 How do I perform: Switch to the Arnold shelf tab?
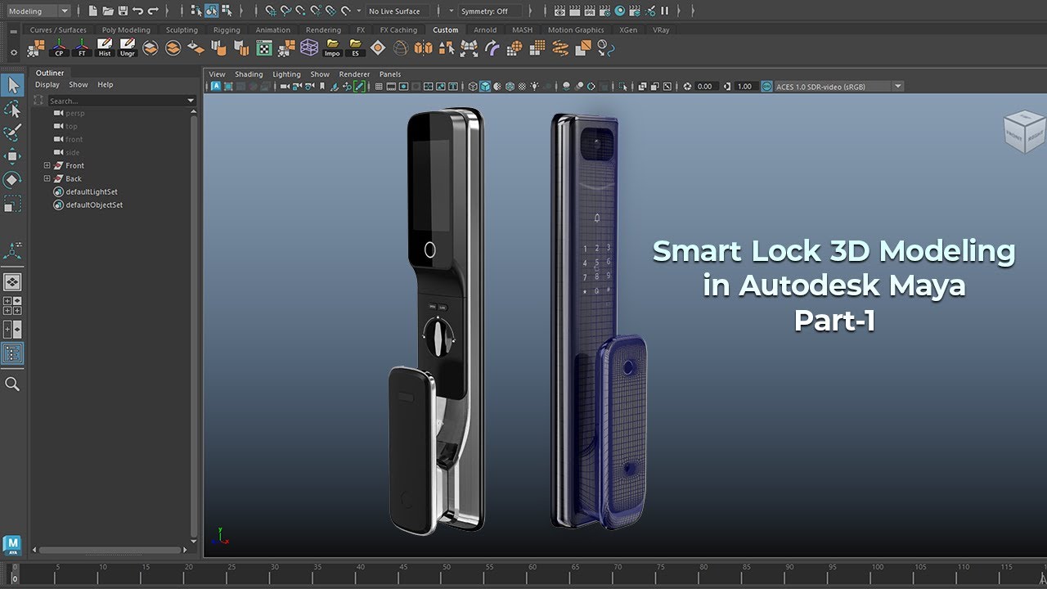pos(485,30)
